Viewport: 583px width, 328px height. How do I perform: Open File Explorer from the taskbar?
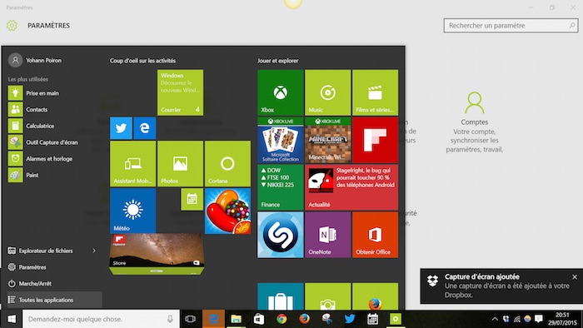pos(236,319)
